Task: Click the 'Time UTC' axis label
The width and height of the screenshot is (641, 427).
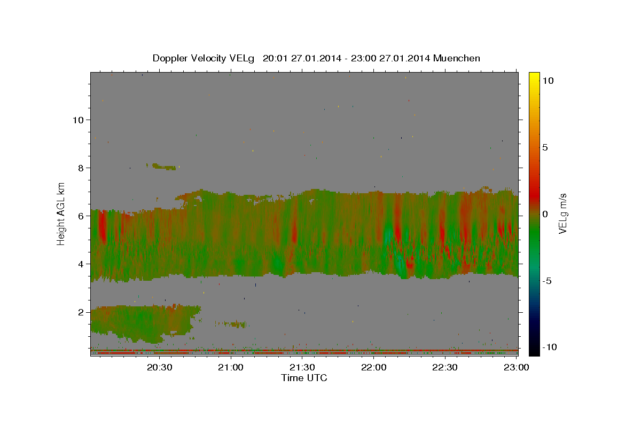Action: 304,378
